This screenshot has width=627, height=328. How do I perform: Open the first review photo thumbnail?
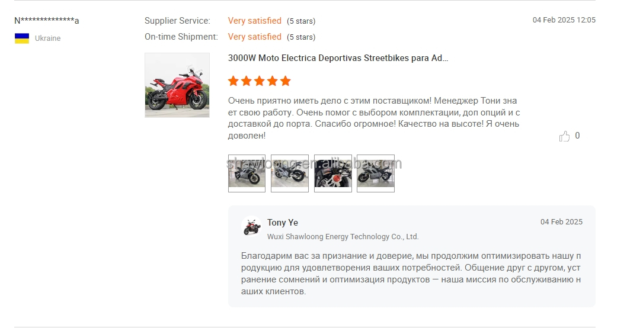click(247, 173)
